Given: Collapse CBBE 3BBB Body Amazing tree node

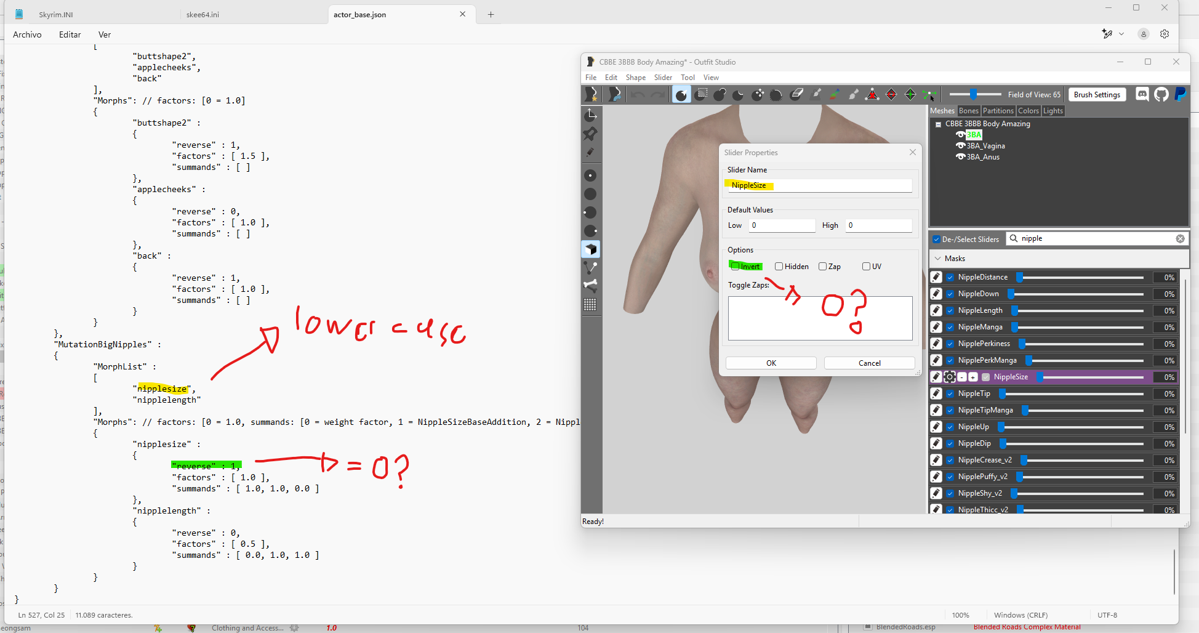Looking at the screenshot, I should click(x=938, y=124).
